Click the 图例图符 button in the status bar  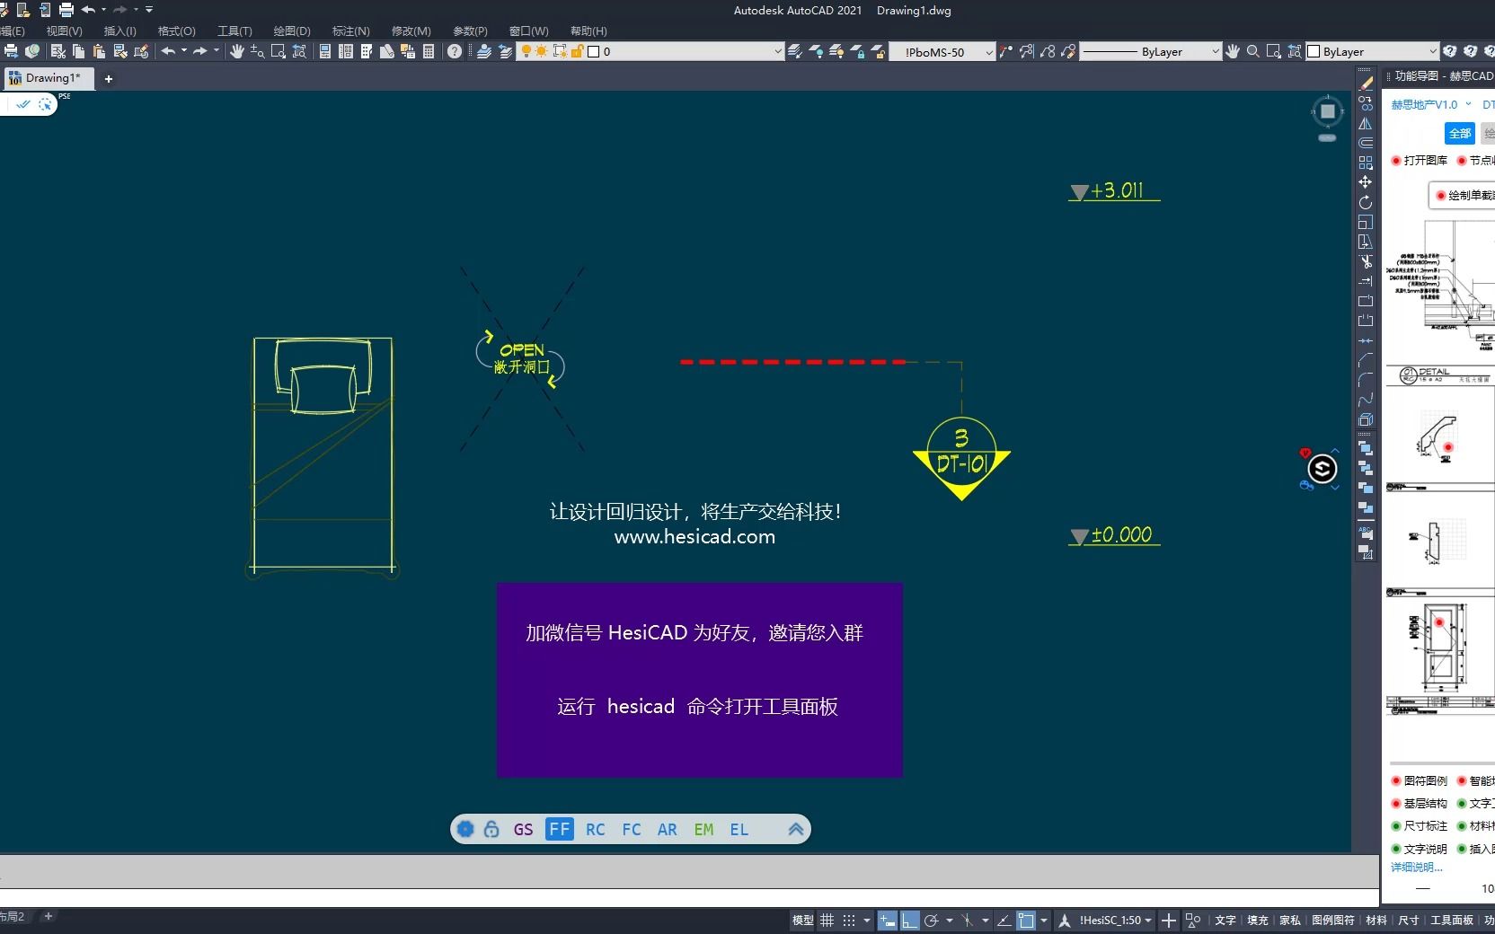pos(1332,920)
